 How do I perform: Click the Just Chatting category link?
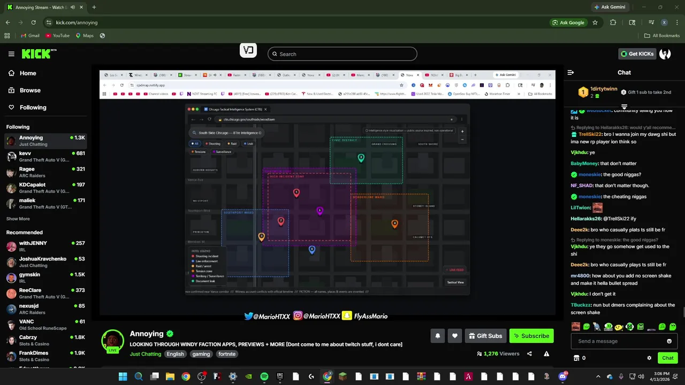click(x=145, y=354)
